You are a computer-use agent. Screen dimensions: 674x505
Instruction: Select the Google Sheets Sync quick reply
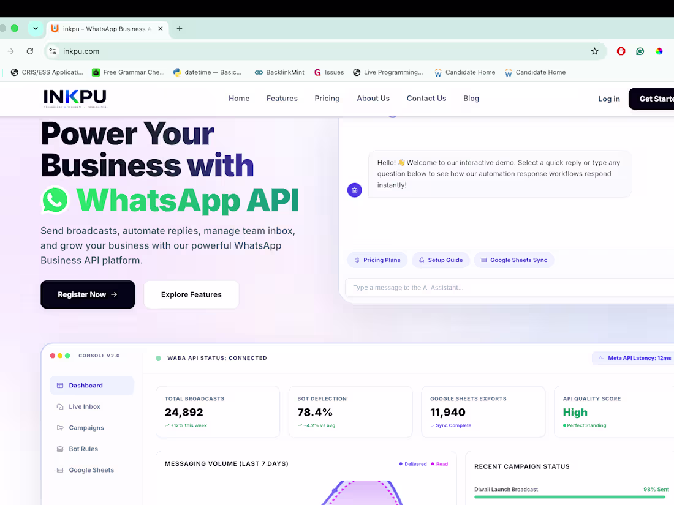pyautogui.click(x=514, y=260)
